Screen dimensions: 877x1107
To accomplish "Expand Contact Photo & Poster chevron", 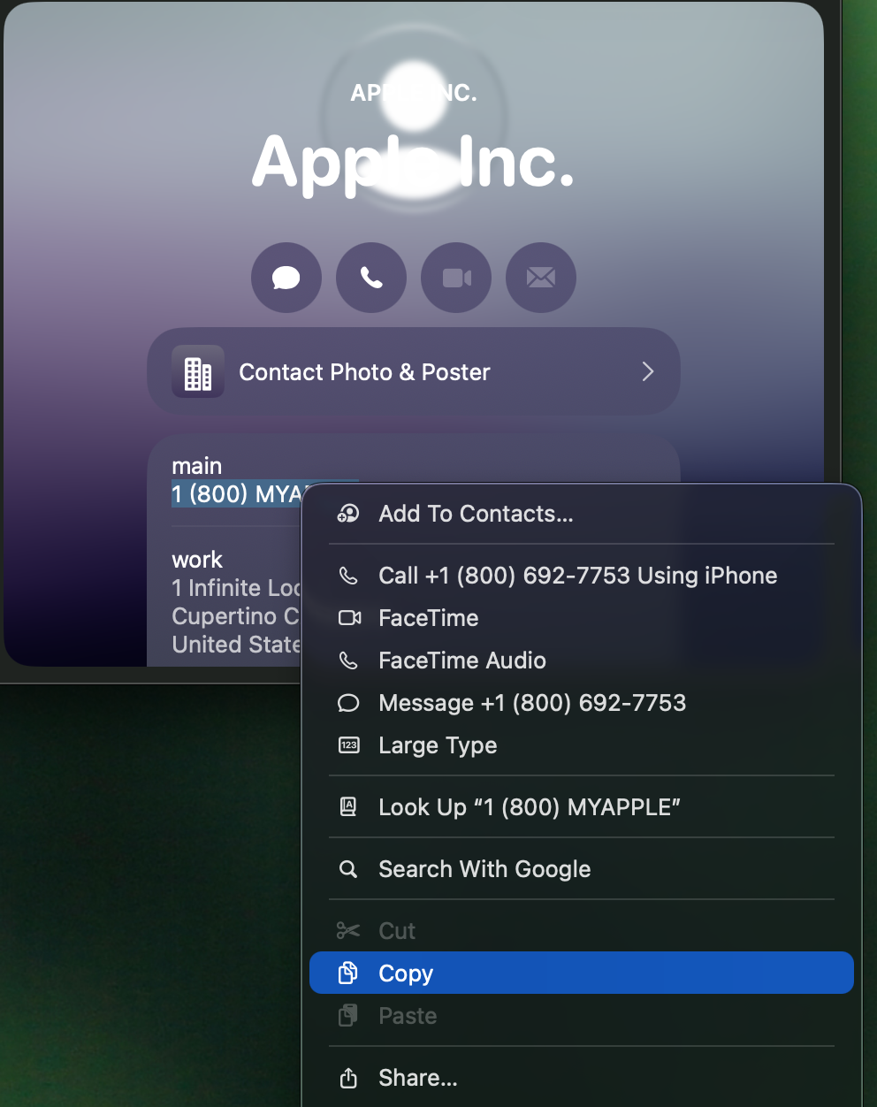I will click(648, 371).
